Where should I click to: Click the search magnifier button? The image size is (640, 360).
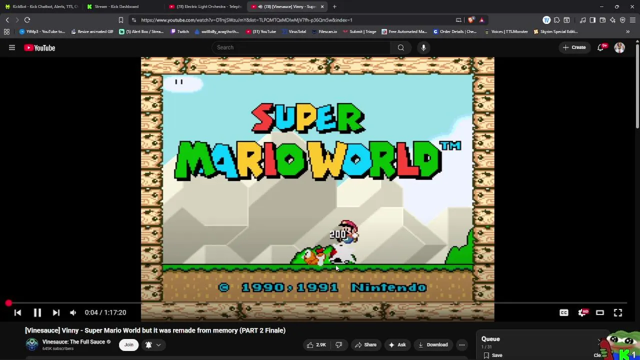401,47
